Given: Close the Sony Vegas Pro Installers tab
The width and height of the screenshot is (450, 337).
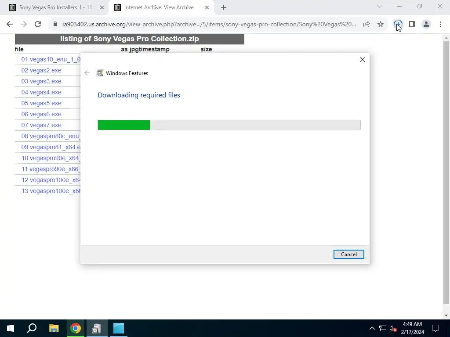Looking at the screenshot, I should point(102,8).
